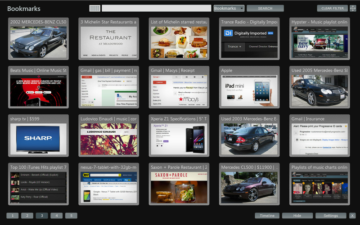Image resolution: width=360 pixels, height=225 pixels.
Task: Open the Used 2005 Mercedes-Benz bookmark
Action: pos(319,87)
